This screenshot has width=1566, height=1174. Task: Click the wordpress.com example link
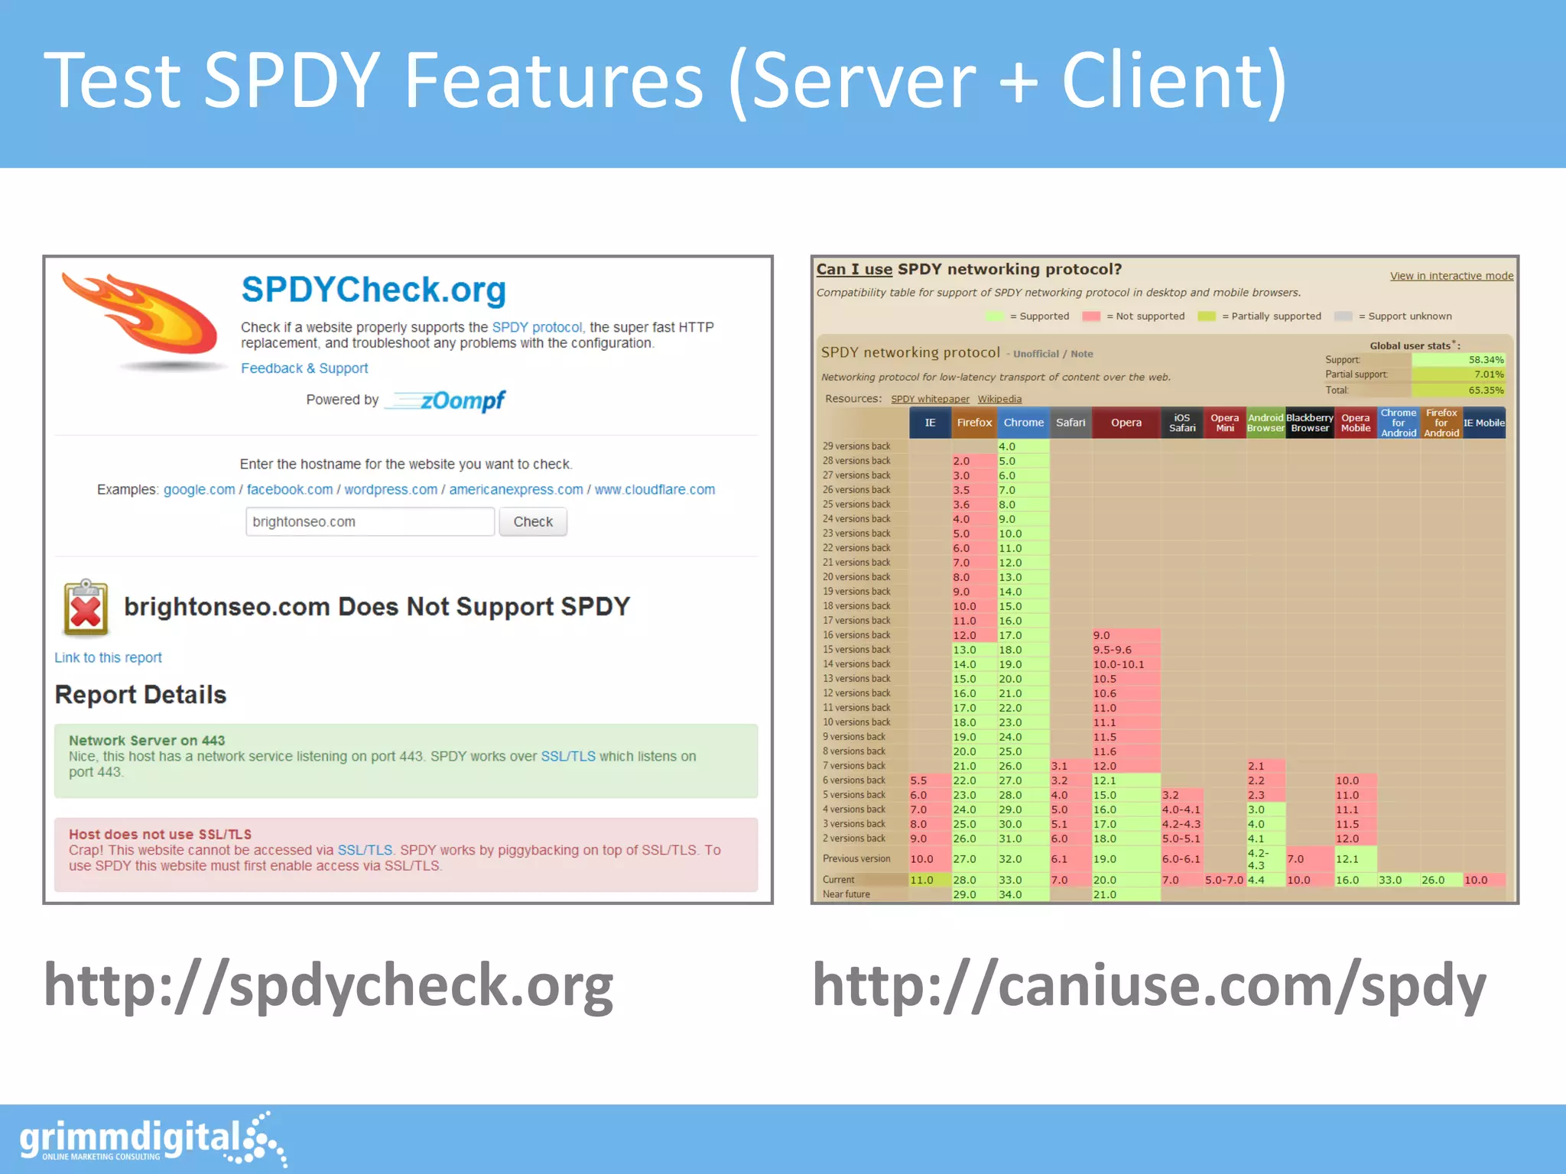391,490
